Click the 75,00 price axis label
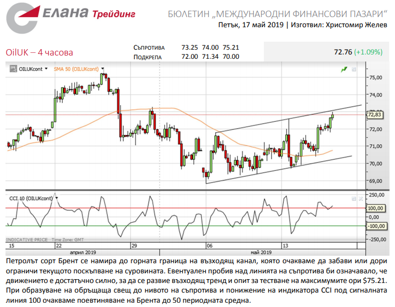 [x=376, y=77]
